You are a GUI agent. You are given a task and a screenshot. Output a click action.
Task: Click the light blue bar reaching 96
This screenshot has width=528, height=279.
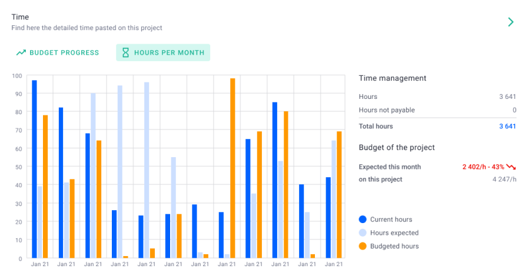click(x=147, y=170)
